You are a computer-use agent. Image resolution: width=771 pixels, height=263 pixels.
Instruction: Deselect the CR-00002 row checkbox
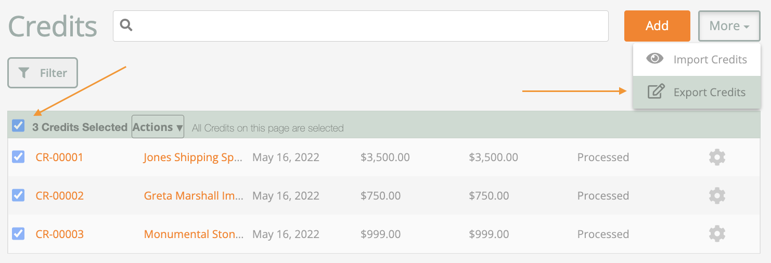coord(18,195)
